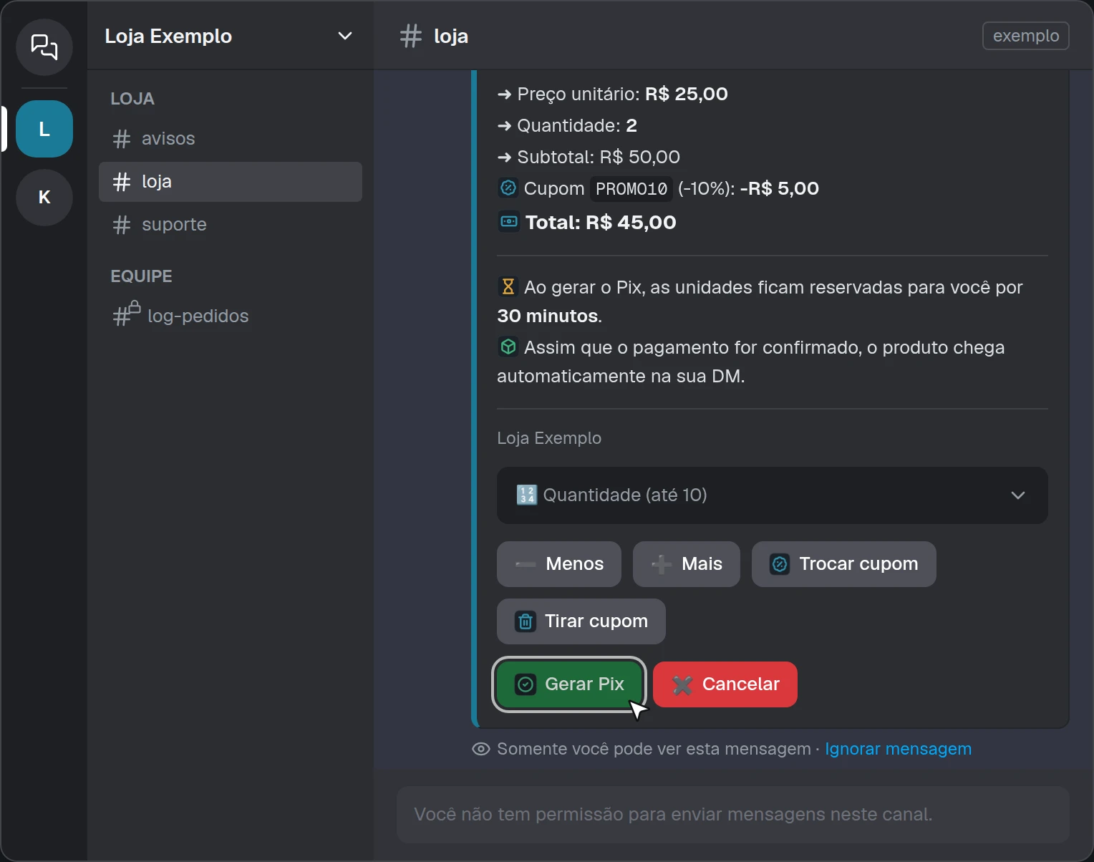This screenshot has height=862, width=1094.
Task: Decrease quantity with Menos button
Action: click(559, 564)
